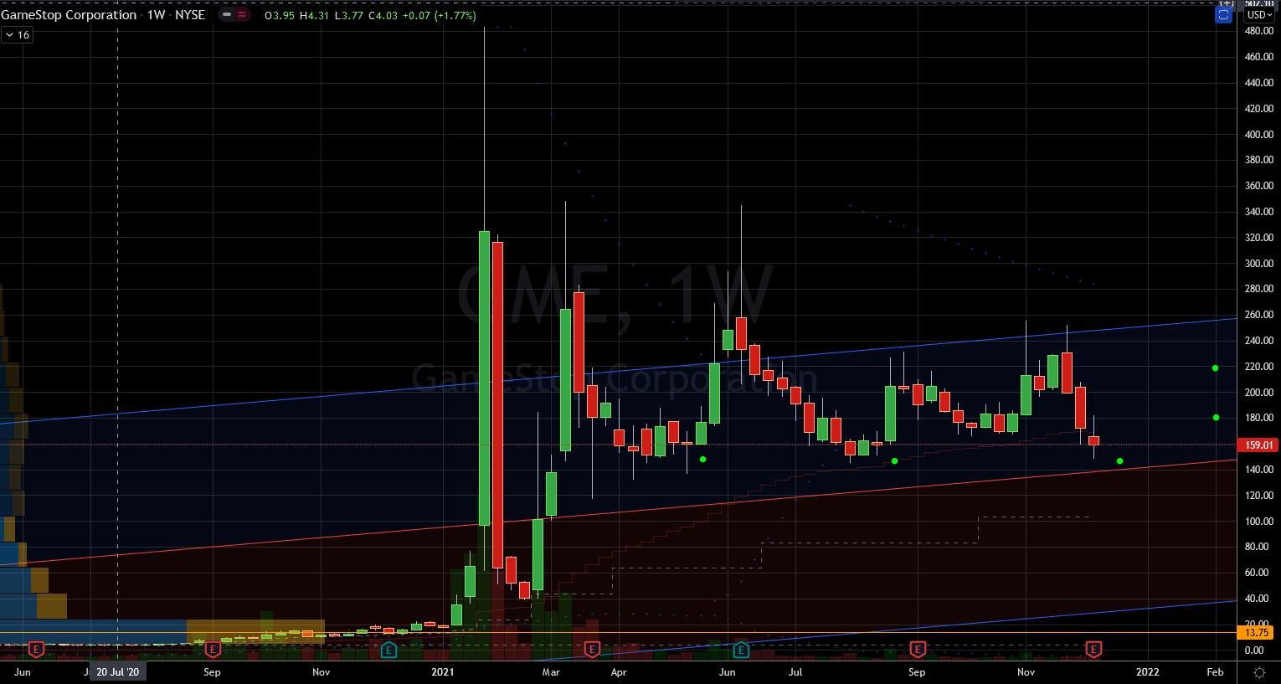
Task: Click the Feb label on the time axis
Action: click(x=1215, y=672)
